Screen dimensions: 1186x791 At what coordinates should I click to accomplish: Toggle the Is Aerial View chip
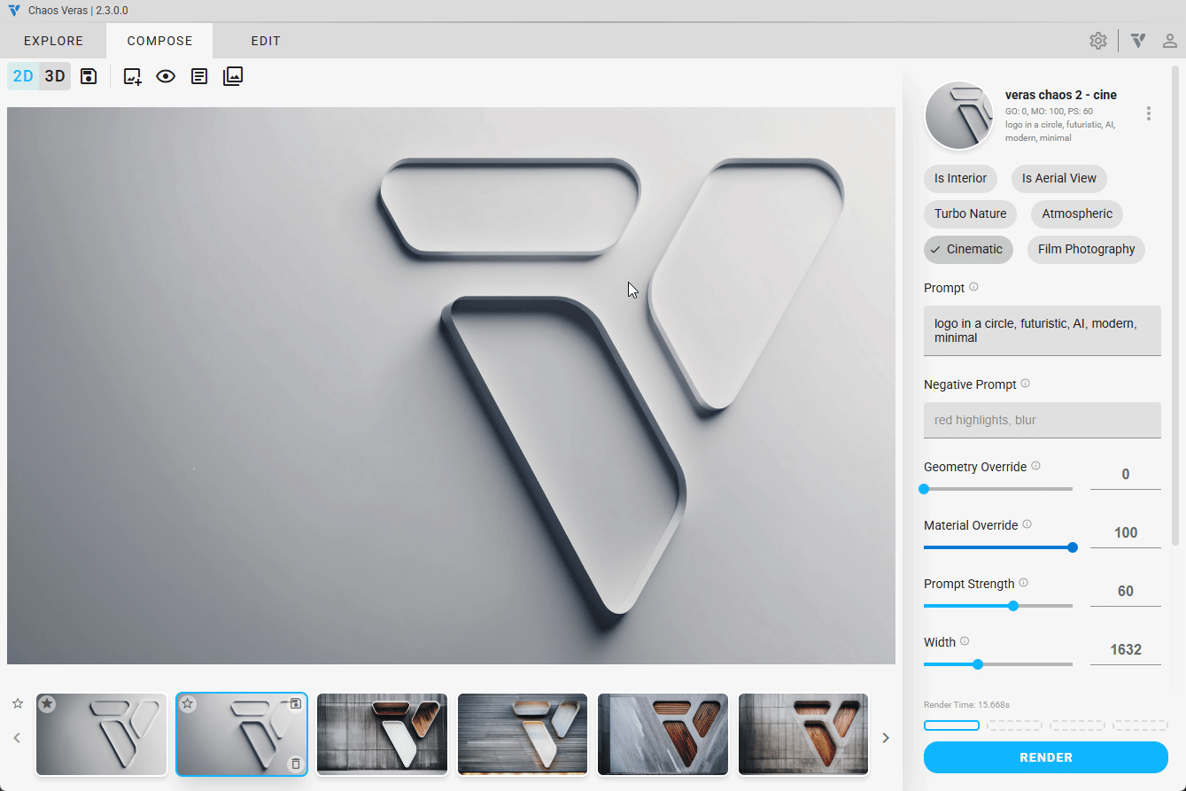1059,178
